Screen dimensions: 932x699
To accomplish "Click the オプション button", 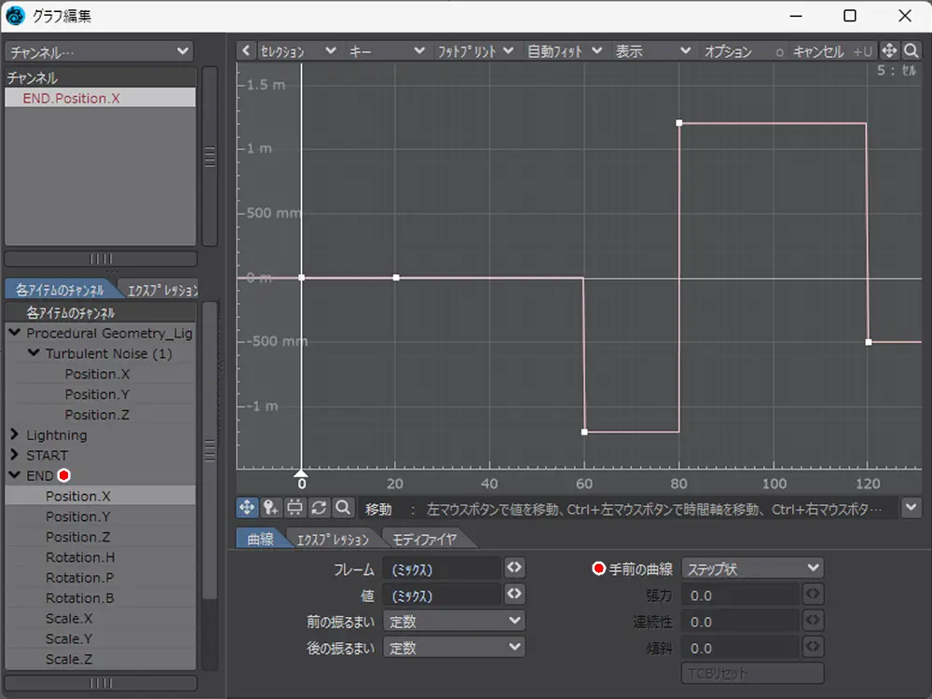I will [728, 51].
